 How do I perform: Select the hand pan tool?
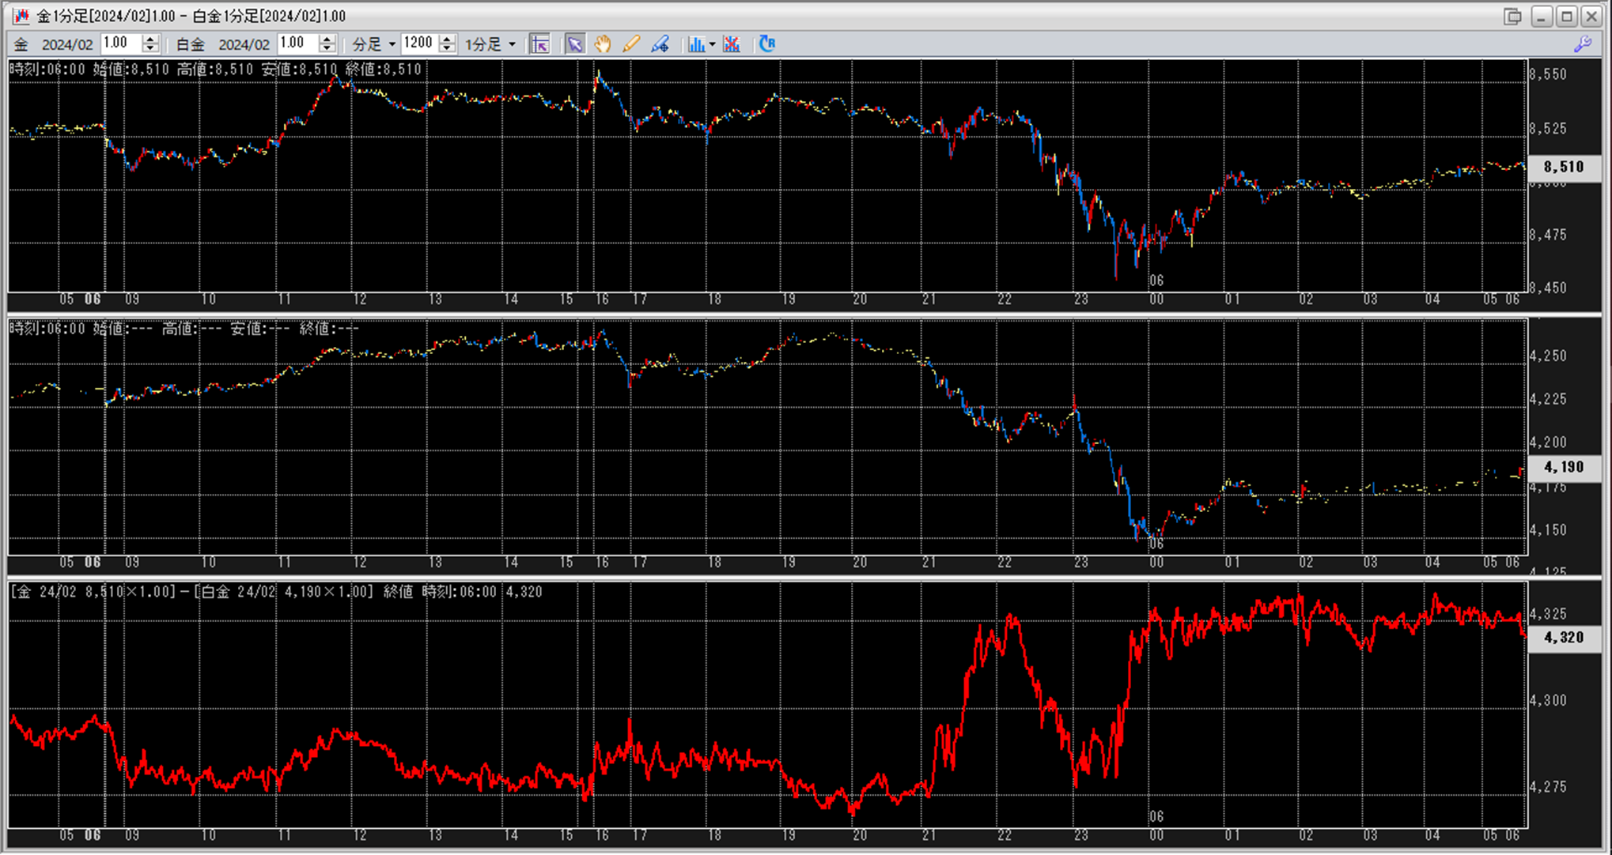pos(603,44)
